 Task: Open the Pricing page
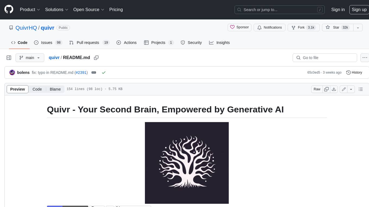[116, 9]
